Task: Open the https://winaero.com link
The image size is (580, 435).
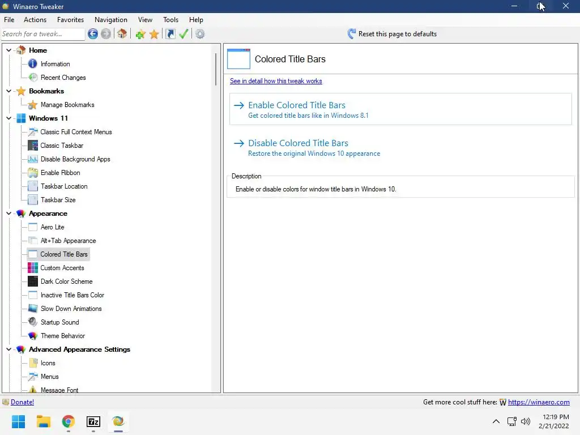Action: [x=539, y=402]
